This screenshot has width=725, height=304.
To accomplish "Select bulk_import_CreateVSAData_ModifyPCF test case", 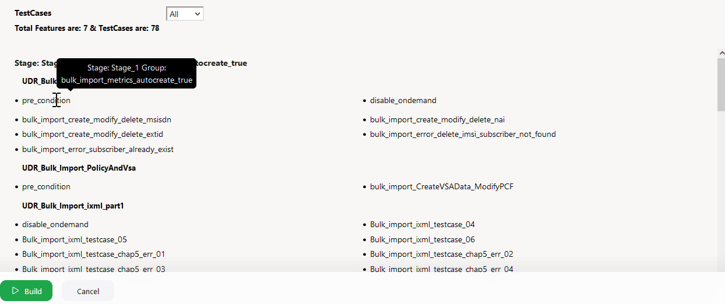I will 442,187.
